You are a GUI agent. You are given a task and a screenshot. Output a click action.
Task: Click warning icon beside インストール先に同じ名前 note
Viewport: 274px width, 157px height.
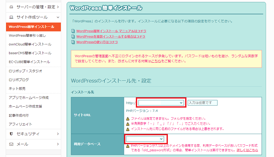click(128, 129)
